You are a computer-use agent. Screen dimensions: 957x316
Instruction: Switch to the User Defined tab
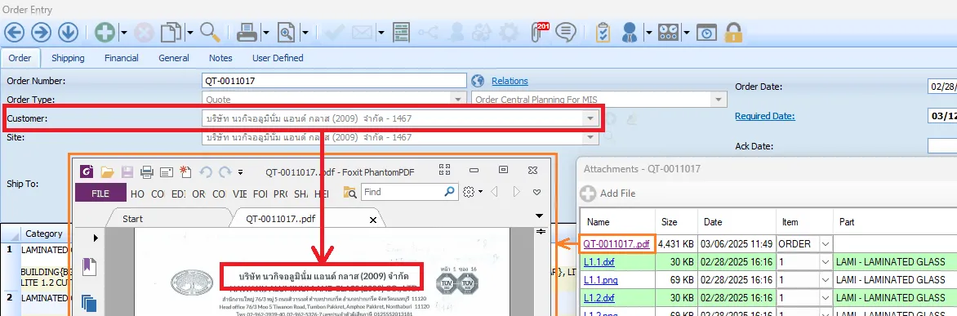[278, 58]
